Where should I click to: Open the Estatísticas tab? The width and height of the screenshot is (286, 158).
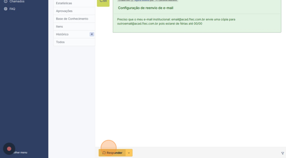[64, 3]
